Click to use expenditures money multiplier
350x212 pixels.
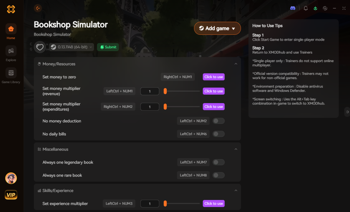point(214,107)
